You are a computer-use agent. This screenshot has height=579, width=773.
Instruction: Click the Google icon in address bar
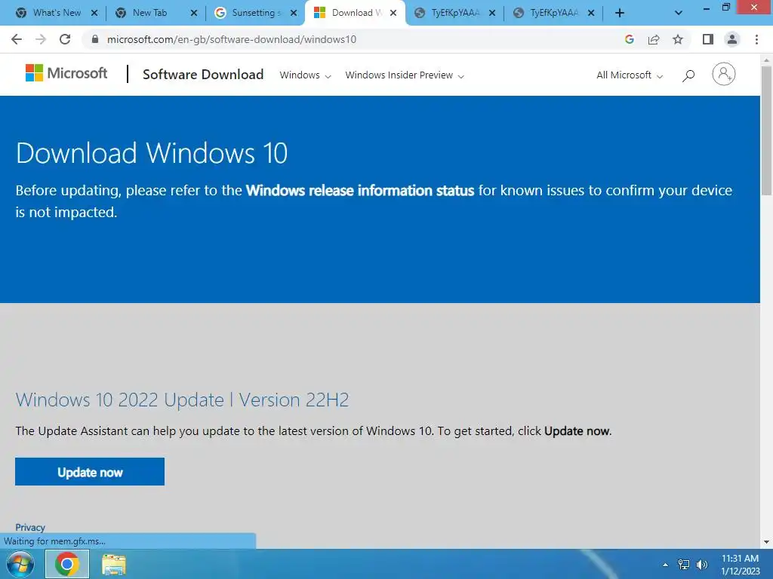click(x=629, y=39)
